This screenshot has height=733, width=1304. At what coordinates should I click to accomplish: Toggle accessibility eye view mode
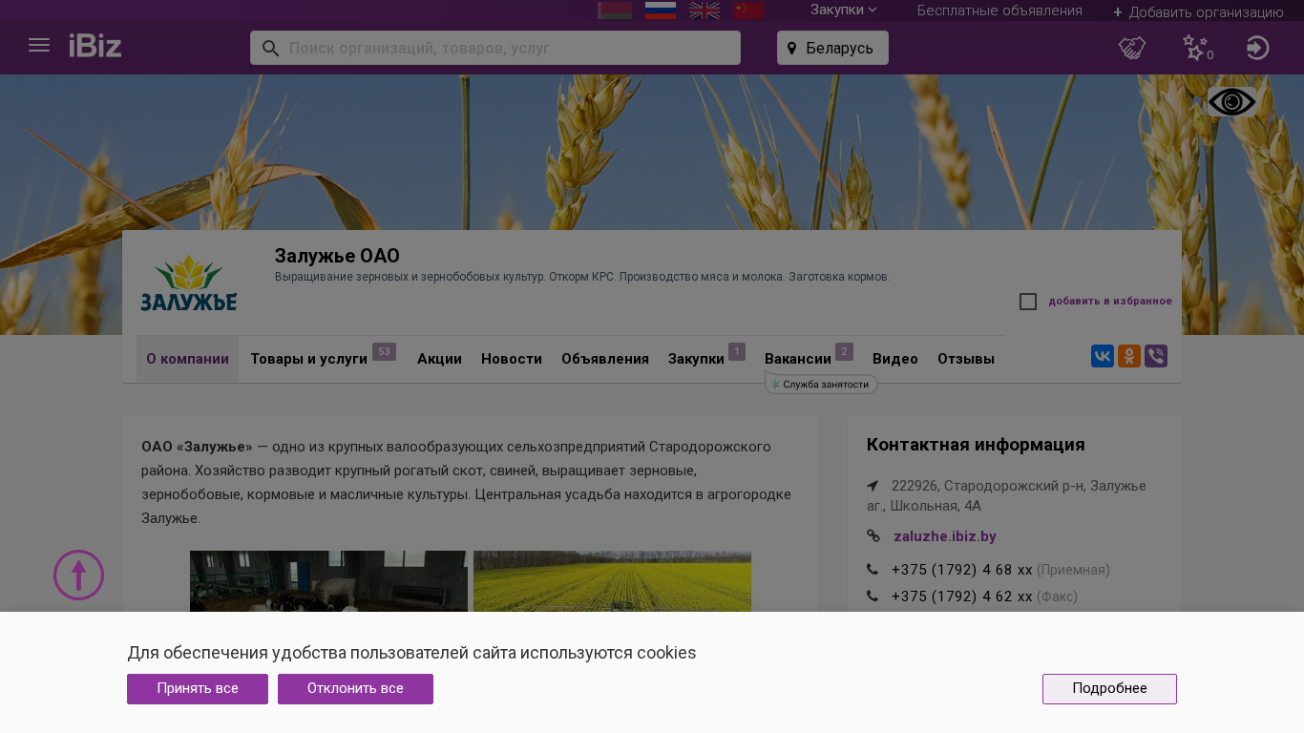click(1231, 101)
